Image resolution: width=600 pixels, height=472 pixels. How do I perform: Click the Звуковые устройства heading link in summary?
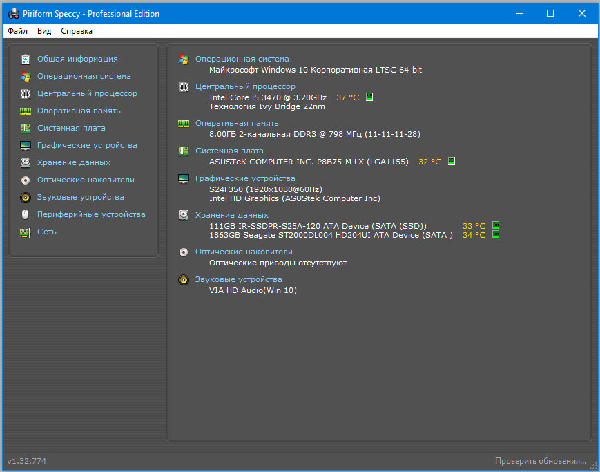click(x=238, y=279)
